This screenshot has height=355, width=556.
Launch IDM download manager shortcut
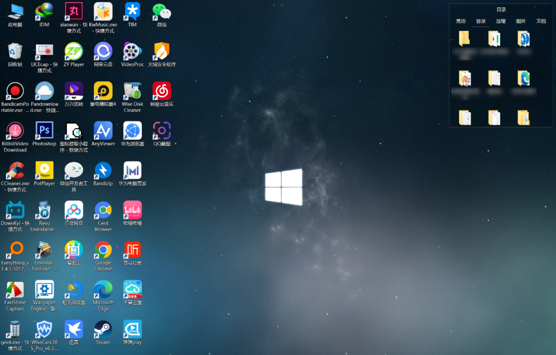tap(44, 12)
